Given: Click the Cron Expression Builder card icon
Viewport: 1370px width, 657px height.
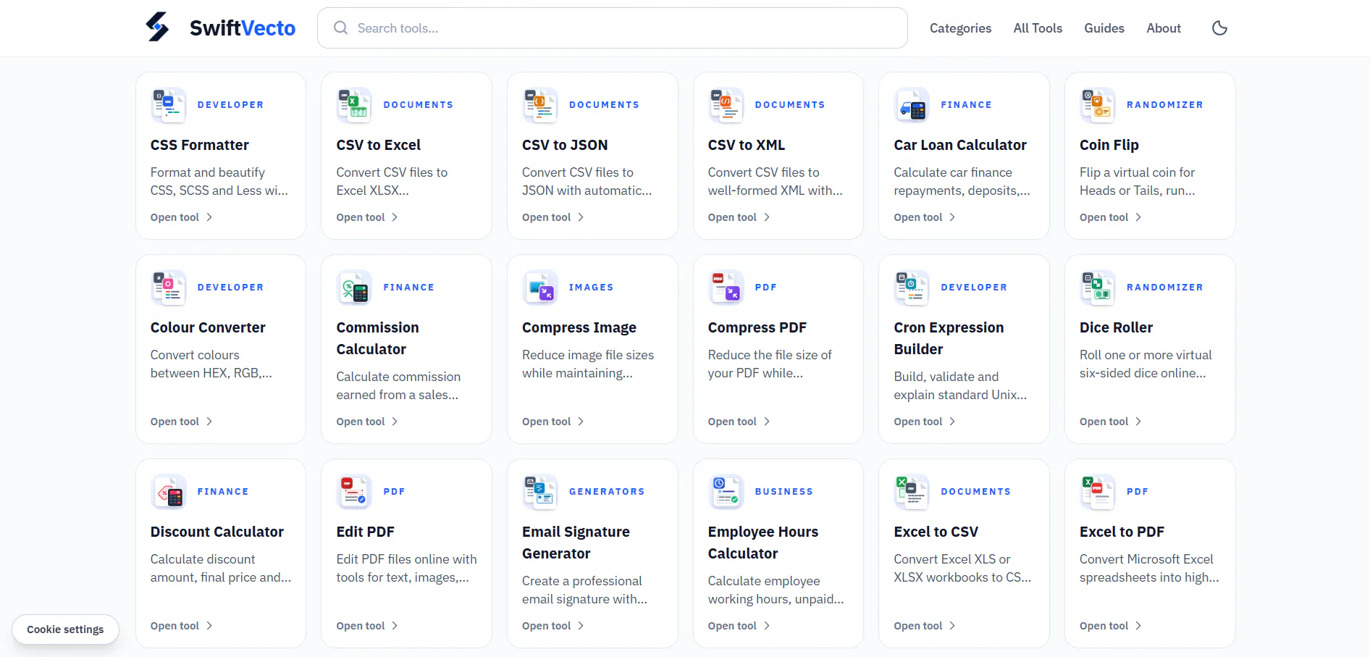Looking at the screenshot, I should click(x=912, y=288).
